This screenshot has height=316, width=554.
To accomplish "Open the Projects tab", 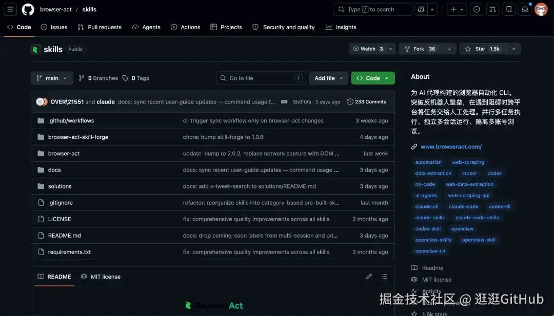I will pyautogui.click(x=226, y=27).
